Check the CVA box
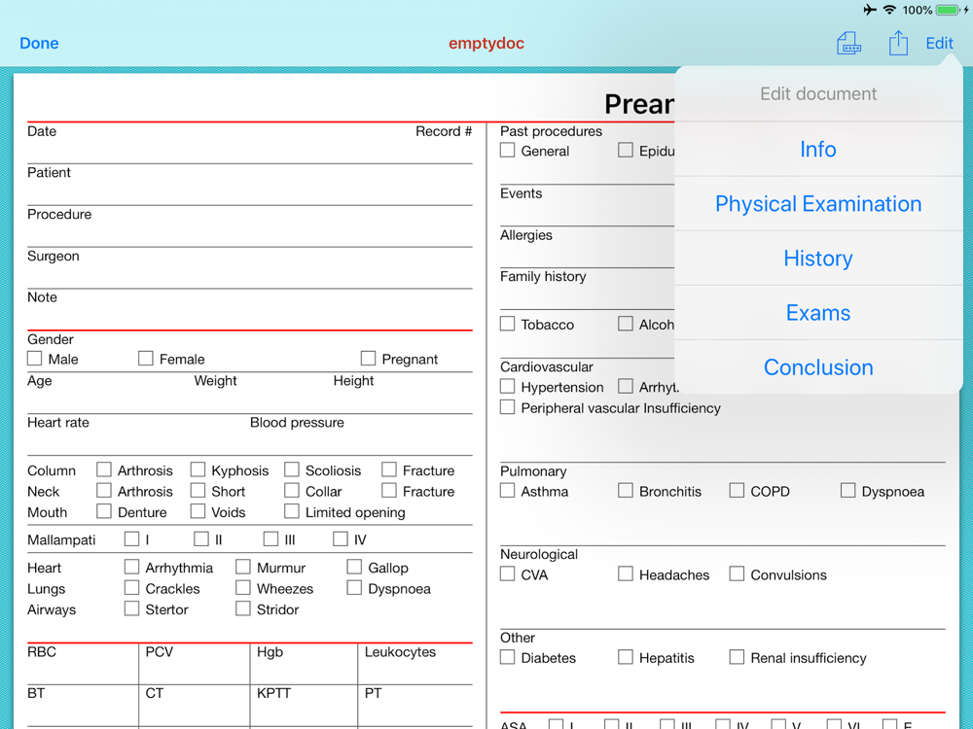 [508, 574]
